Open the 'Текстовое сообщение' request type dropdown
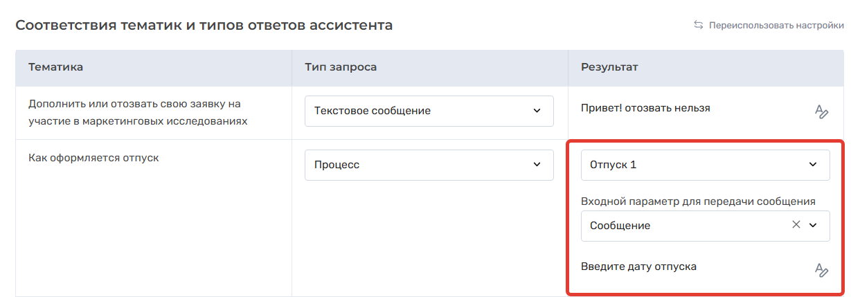 (x=429, y=111)
